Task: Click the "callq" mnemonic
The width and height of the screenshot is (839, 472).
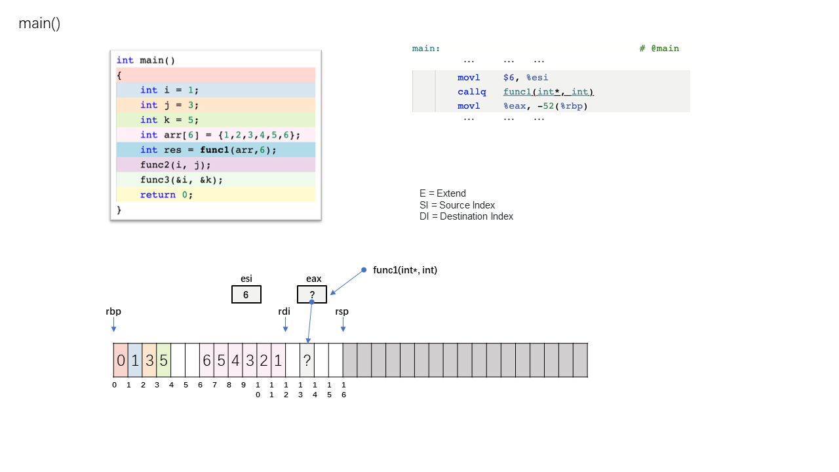Action: tap(472, 92)
